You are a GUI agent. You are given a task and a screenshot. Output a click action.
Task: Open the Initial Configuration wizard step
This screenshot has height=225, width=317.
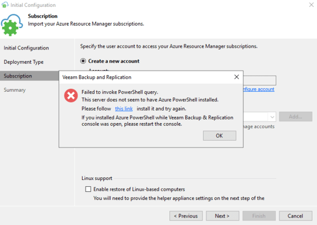(x=26, y=48)
